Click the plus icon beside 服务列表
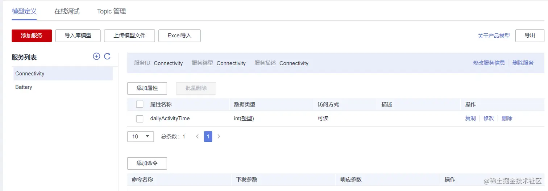 (x=96, y=56)
